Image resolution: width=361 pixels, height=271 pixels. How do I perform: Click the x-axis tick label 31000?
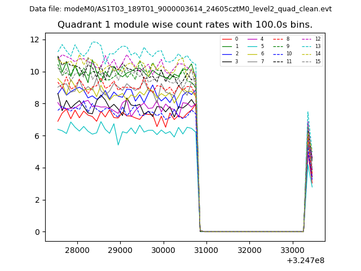point(206,250)
